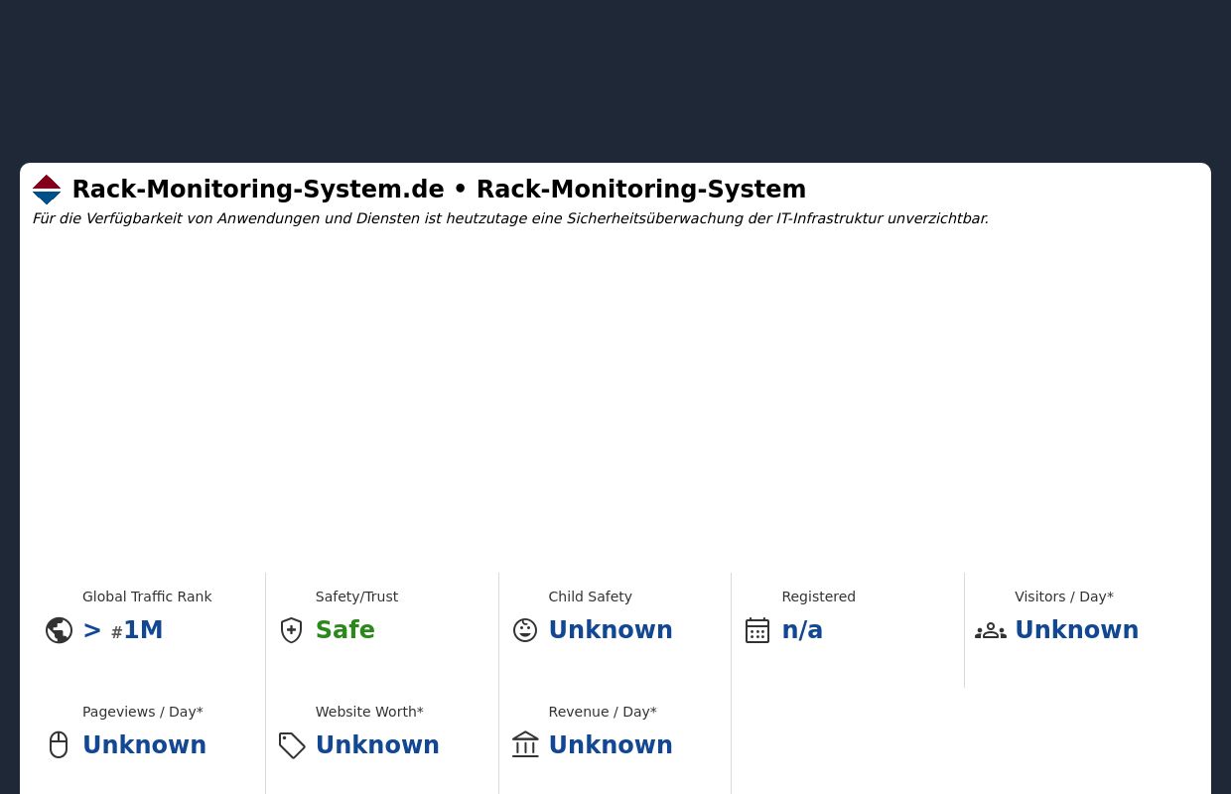
Task: Click the Website Worth price tag icon
Action: point(292,744)
